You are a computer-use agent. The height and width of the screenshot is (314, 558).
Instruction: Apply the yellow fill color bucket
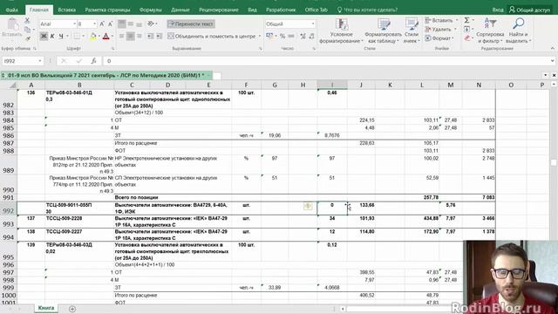93,36
